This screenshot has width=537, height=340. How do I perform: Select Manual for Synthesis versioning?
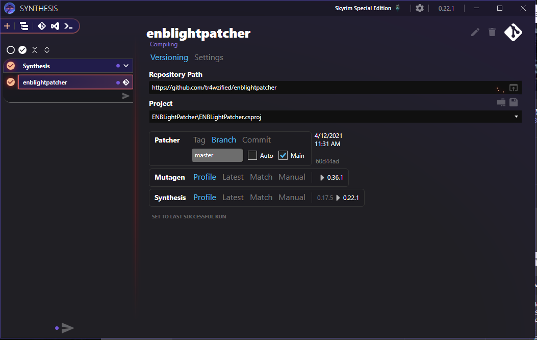click(292, 197)
